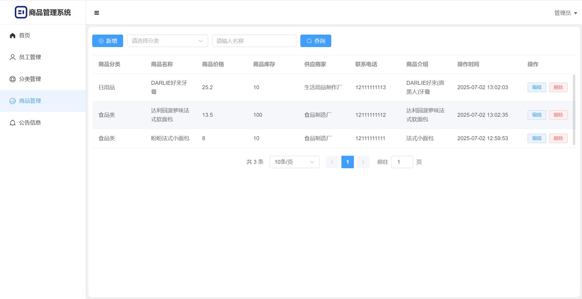This screenshot has height=299, width=582.
Task: Open the 公告信息 menu item
Action: 30,123
